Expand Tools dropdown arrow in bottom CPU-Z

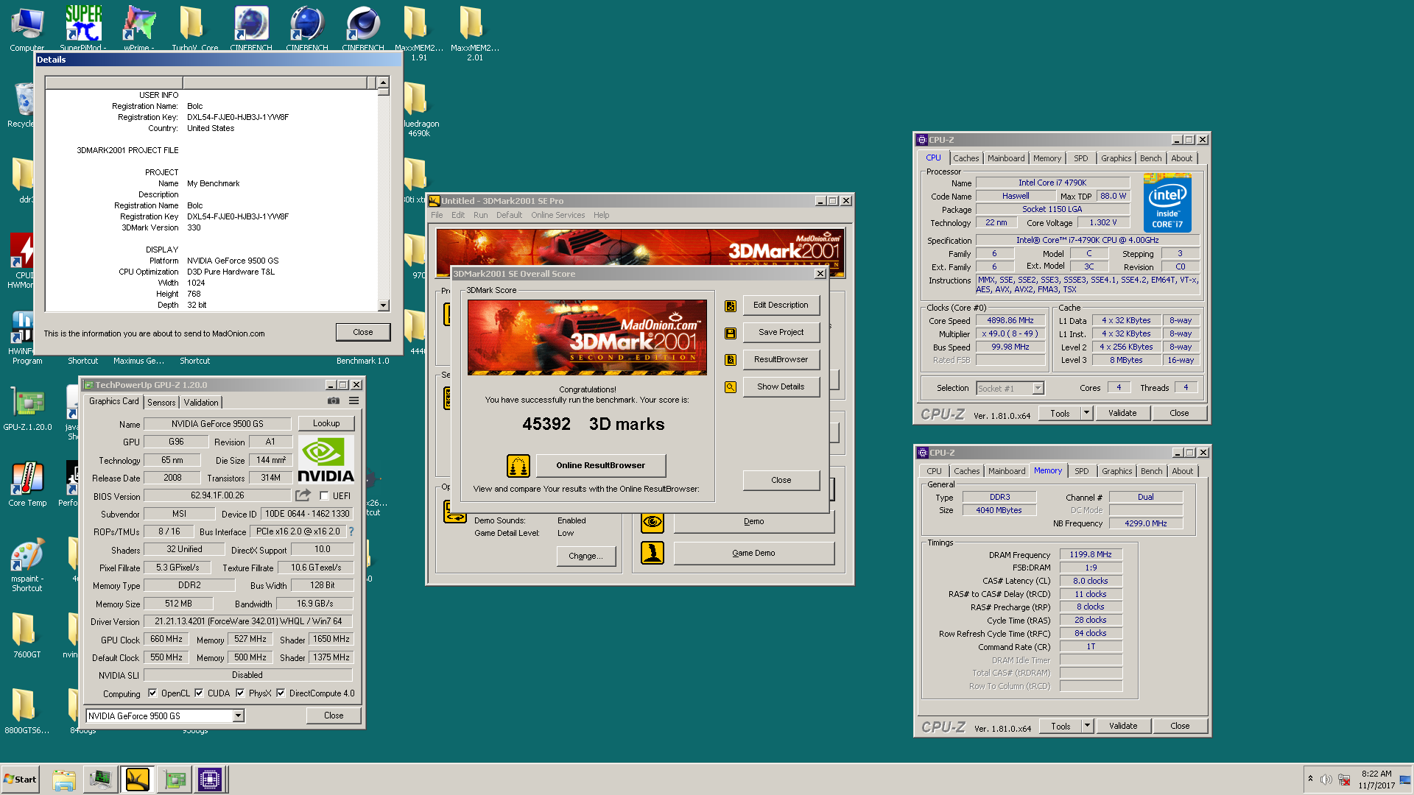[1087, 727]
